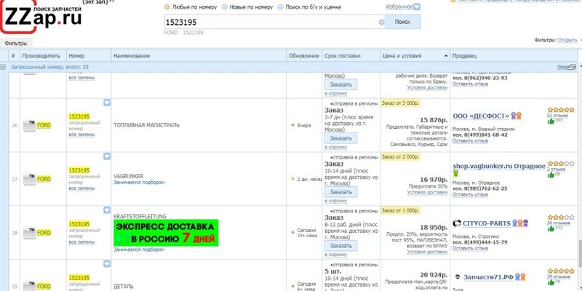Click the award ribbon next to ООО «ДЕСФОСТ»
The width and height of the screenshot is (582, 291).
[x=517, y=115]
